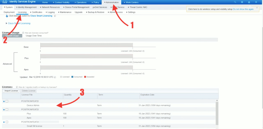Click the red Exceeded legend swatch

[x=85, y=77]
